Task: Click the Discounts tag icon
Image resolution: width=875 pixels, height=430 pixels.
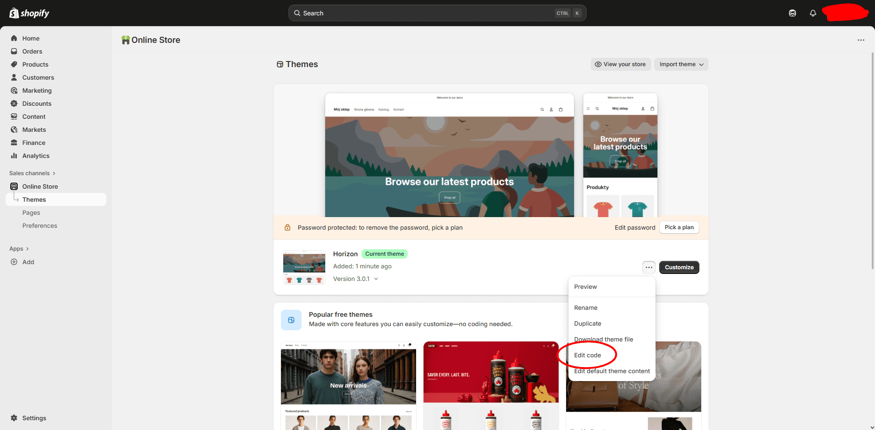Action: coord(14,103)
